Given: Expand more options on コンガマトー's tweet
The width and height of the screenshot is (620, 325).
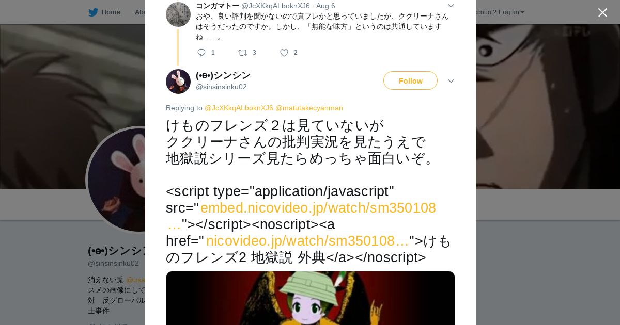Looking at the screenshot, I should click(451, 6).
